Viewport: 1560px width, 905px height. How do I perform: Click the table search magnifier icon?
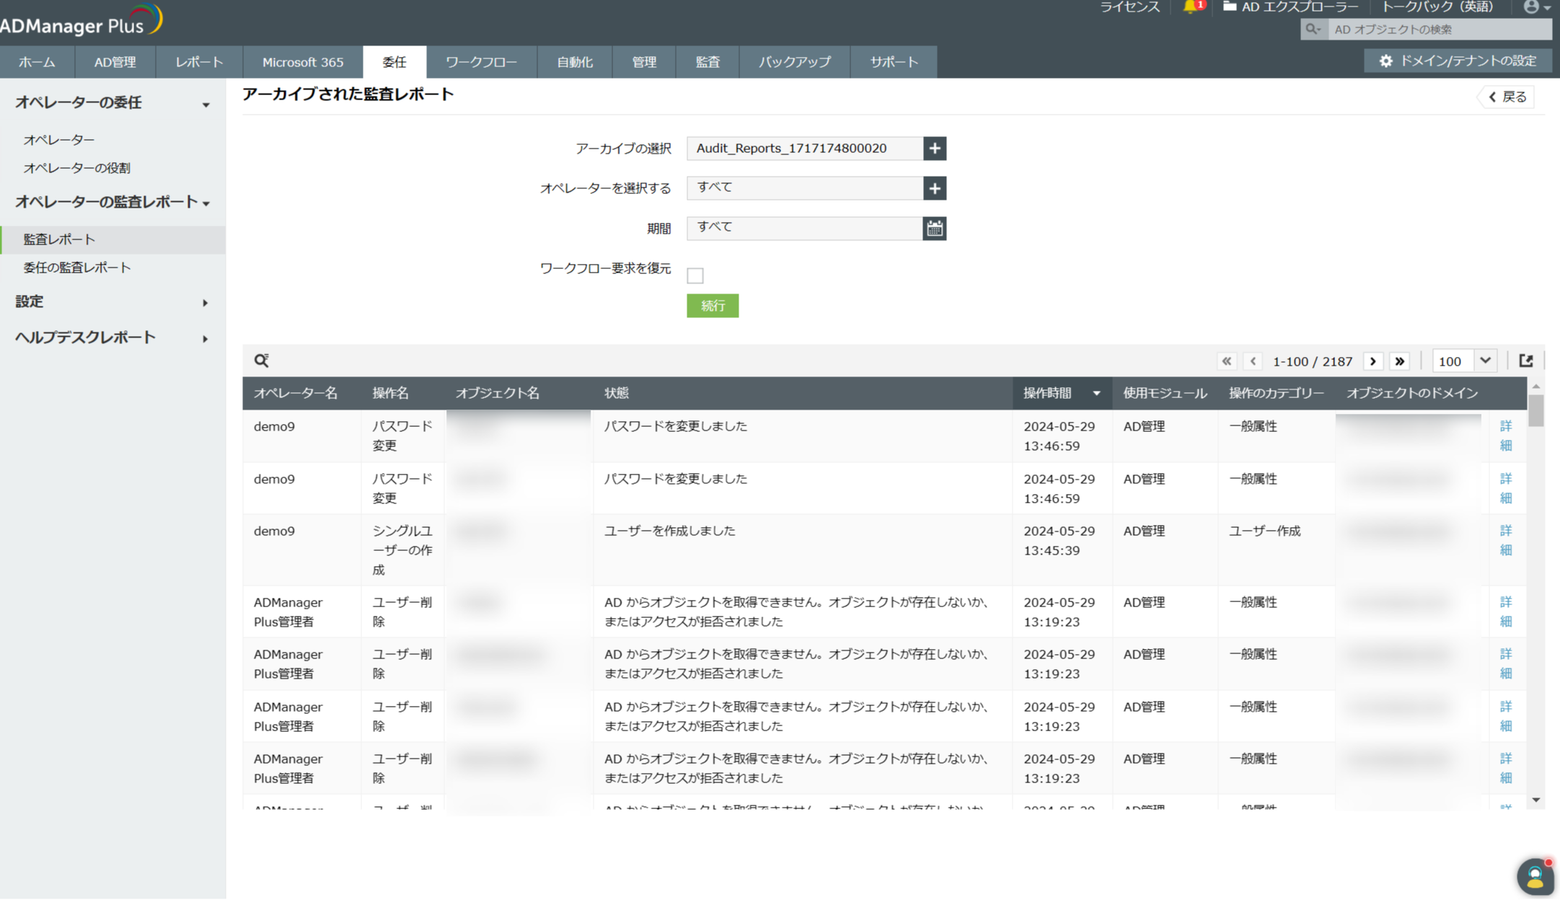point(261,361)
